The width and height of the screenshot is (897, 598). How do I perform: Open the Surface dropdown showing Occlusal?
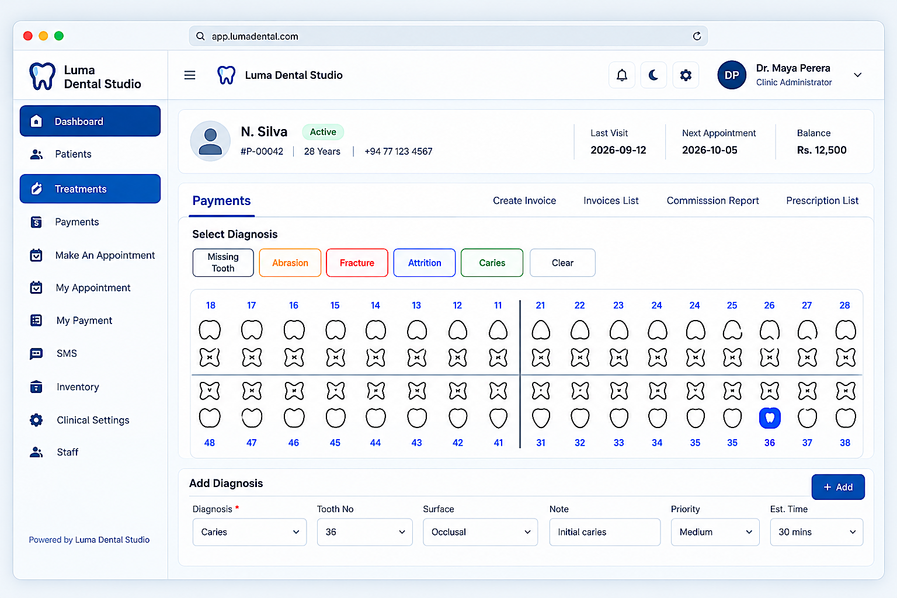point(480,532)
